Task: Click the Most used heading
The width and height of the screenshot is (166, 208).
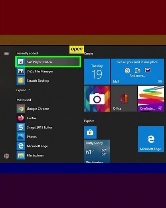Action: (x=24, y=100)
